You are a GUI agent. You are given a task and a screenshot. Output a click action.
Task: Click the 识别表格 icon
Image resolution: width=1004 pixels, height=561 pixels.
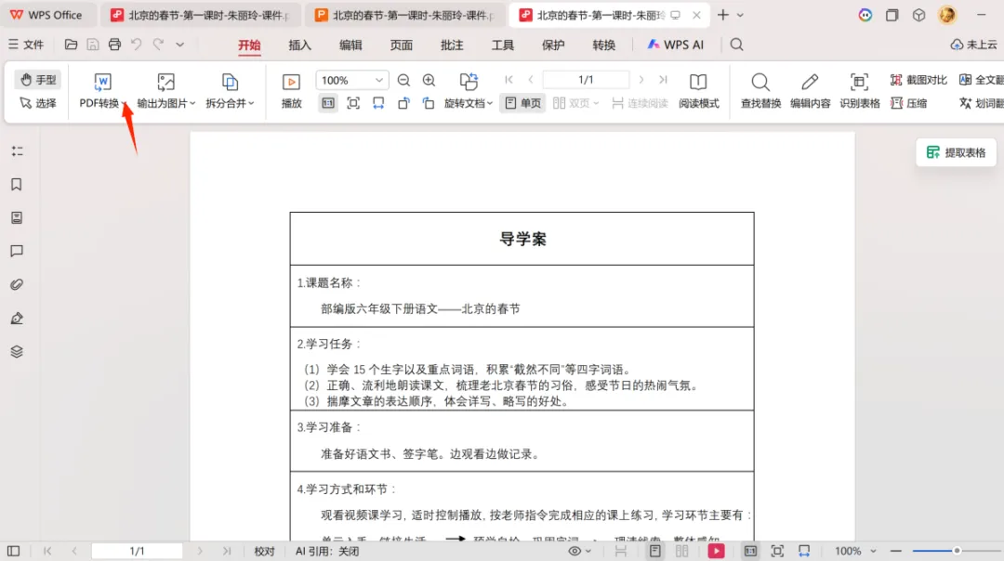(x=859, y=82)
